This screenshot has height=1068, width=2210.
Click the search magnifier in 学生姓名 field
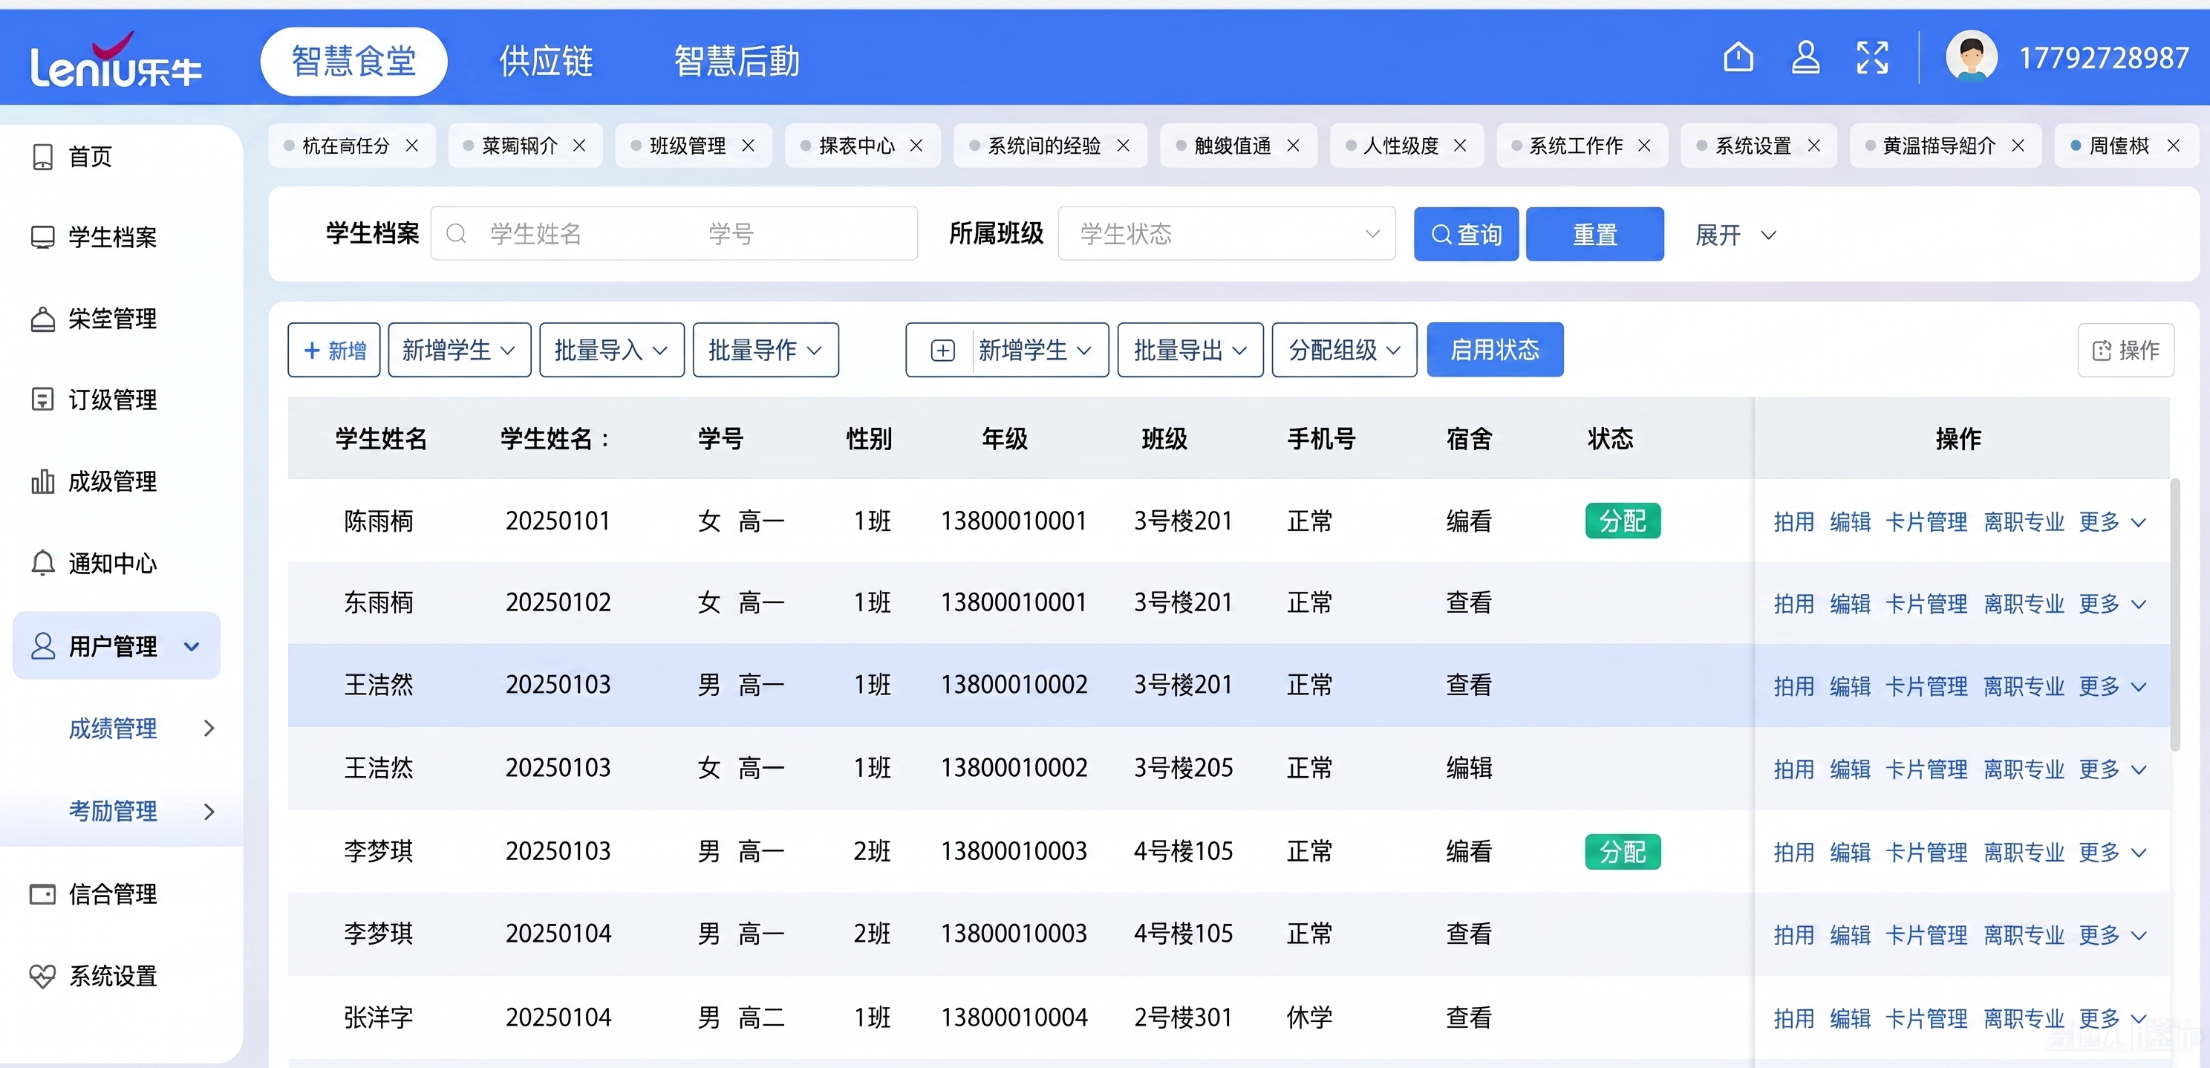457,233
